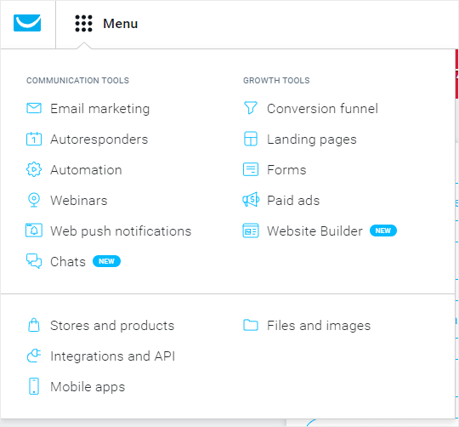Click the Web push notifications bell icon
This screenshot has height=427, width=459.
[34, 231]
